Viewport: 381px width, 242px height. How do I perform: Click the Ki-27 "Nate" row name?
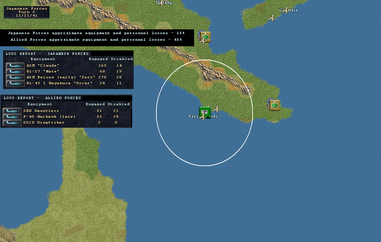[x=43, y=71]
